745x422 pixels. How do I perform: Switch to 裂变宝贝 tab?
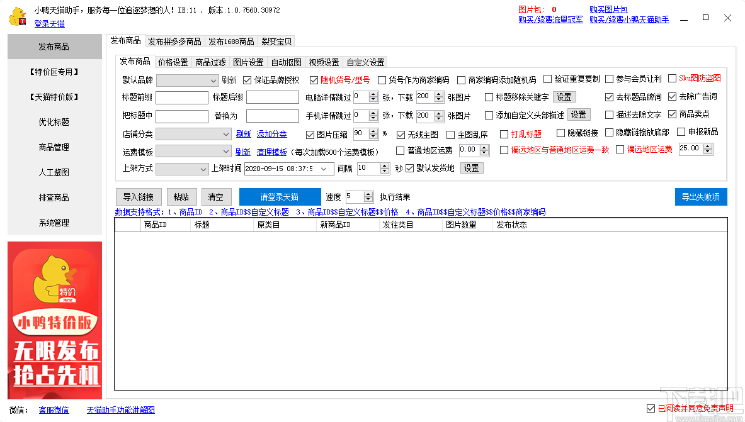276,42
